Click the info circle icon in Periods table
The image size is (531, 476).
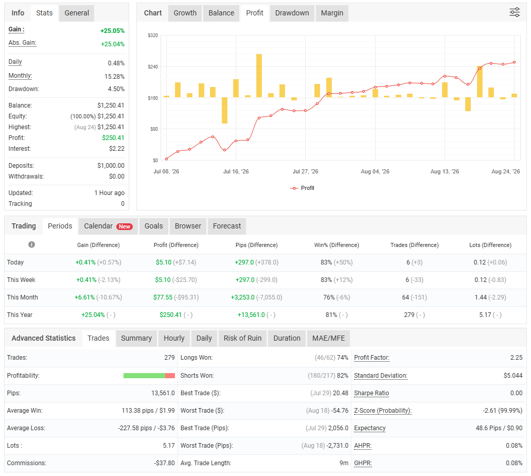(31, 244)
